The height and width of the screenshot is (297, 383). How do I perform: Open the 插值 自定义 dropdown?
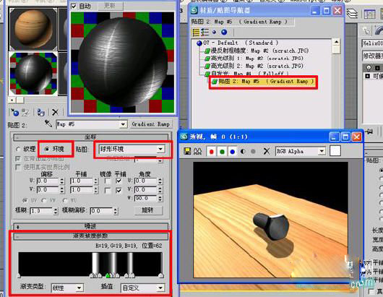143,288
